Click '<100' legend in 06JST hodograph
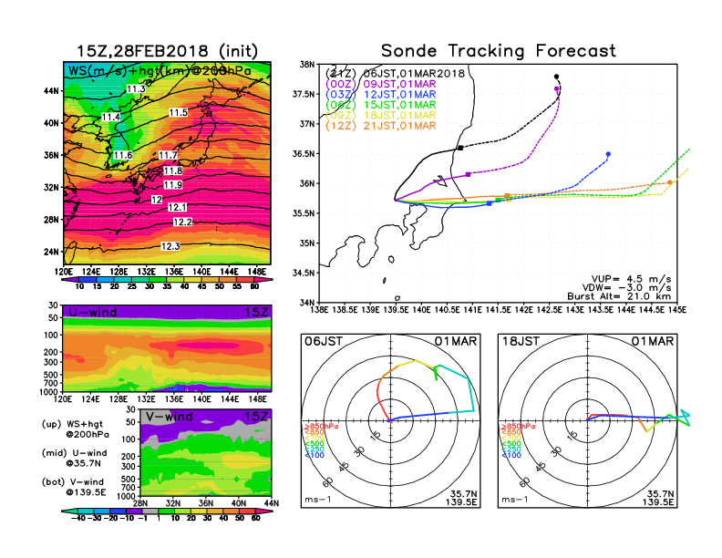The image size is (722, 558). pos(315,455)
